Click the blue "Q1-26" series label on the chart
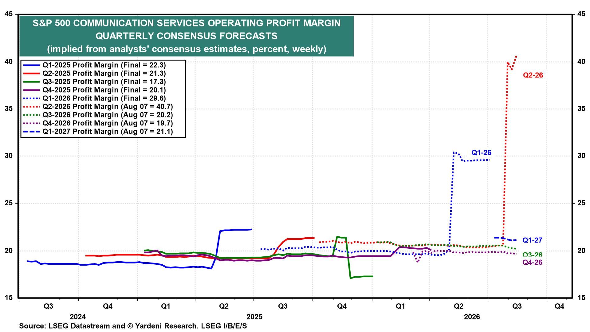The height and width of the screenshot is (332, 590). pos(481,153)
